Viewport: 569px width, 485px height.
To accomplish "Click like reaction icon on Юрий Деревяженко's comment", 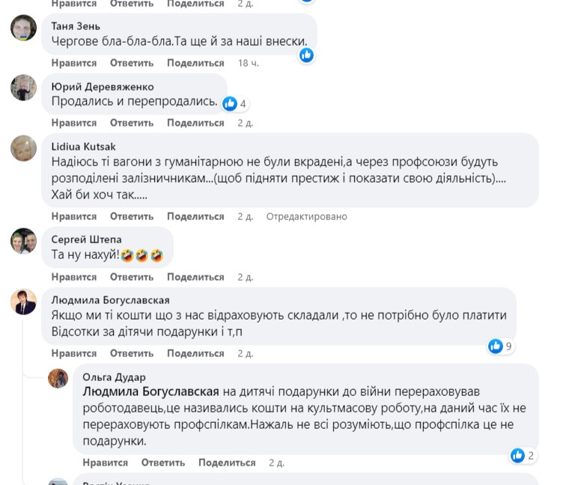I will [230, 103].
